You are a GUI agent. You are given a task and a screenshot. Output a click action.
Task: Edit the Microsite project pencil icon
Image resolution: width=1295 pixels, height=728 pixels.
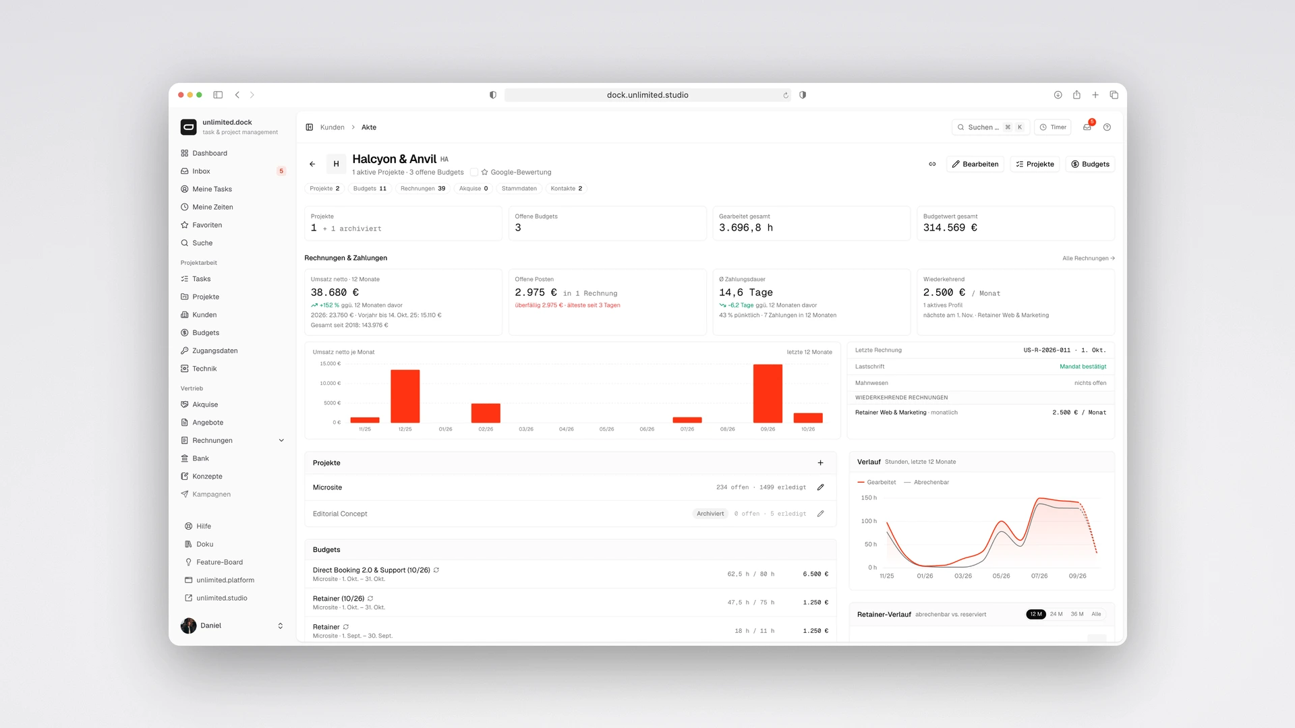coord(821,487)
